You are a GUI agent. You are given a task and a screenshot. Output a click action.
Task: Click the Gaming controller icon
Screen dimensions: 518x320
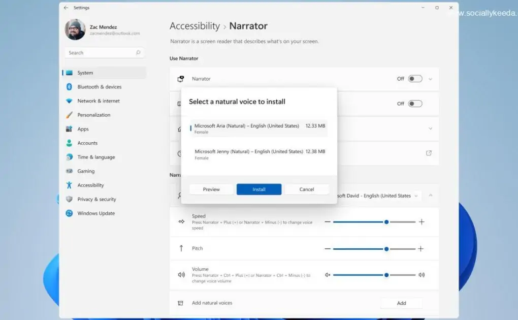tap(69, 171)
